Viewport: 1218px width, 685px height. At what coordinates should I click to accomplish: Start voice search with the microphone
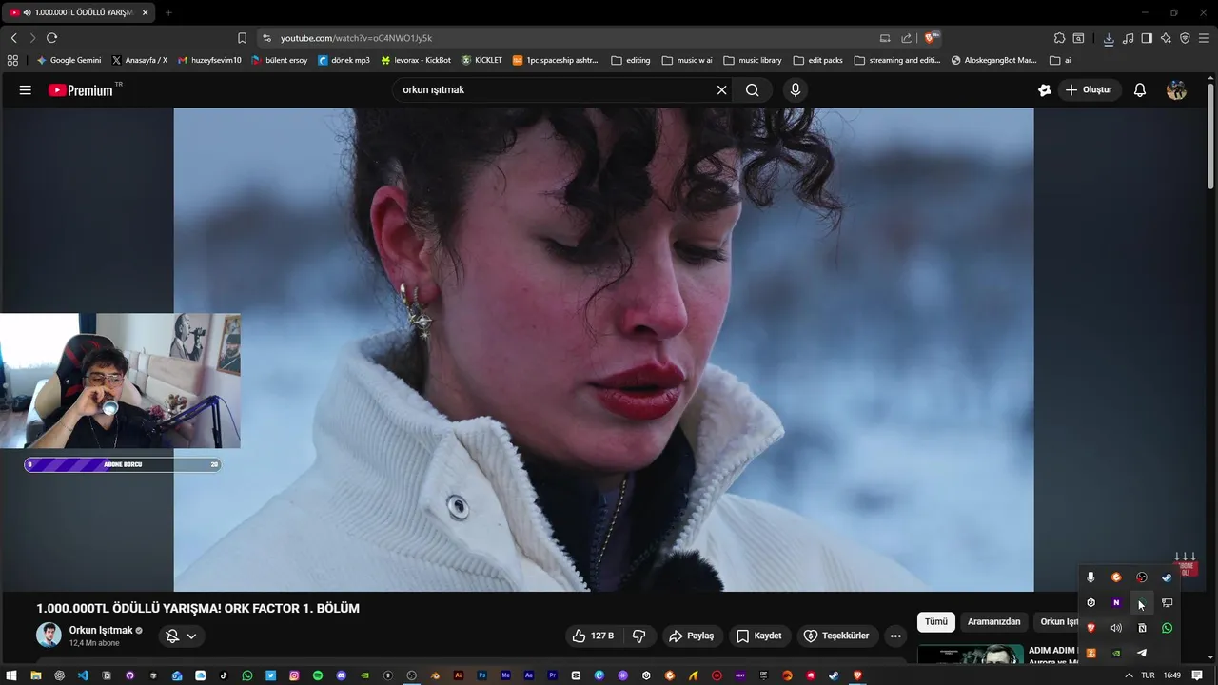[x=796, y=89]
